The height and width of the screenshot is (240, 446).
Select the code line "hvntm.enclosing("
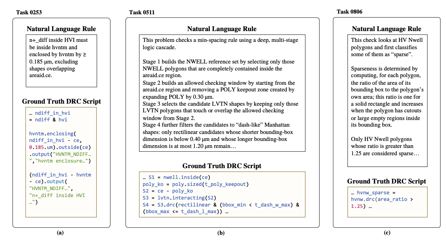point(52,134)
